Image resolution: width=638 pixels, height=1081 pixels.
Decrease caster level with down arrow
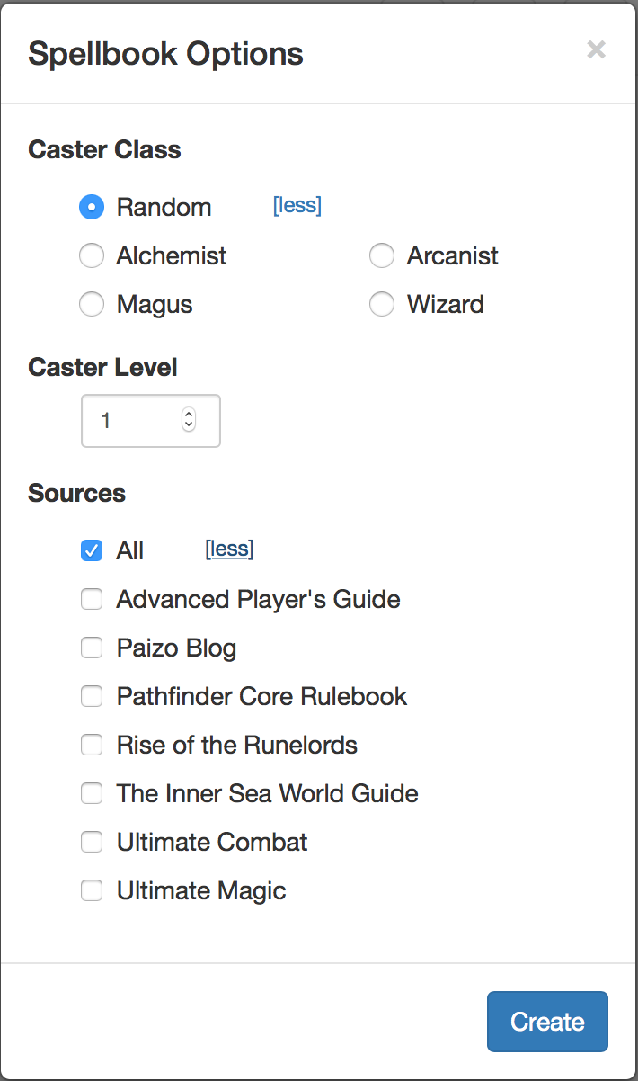(x=189, y=425)
